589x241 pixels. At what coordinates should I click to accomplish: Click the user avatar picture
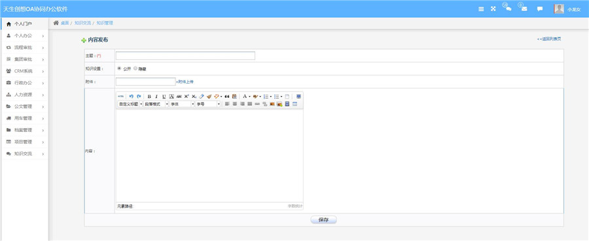point(559,9)
